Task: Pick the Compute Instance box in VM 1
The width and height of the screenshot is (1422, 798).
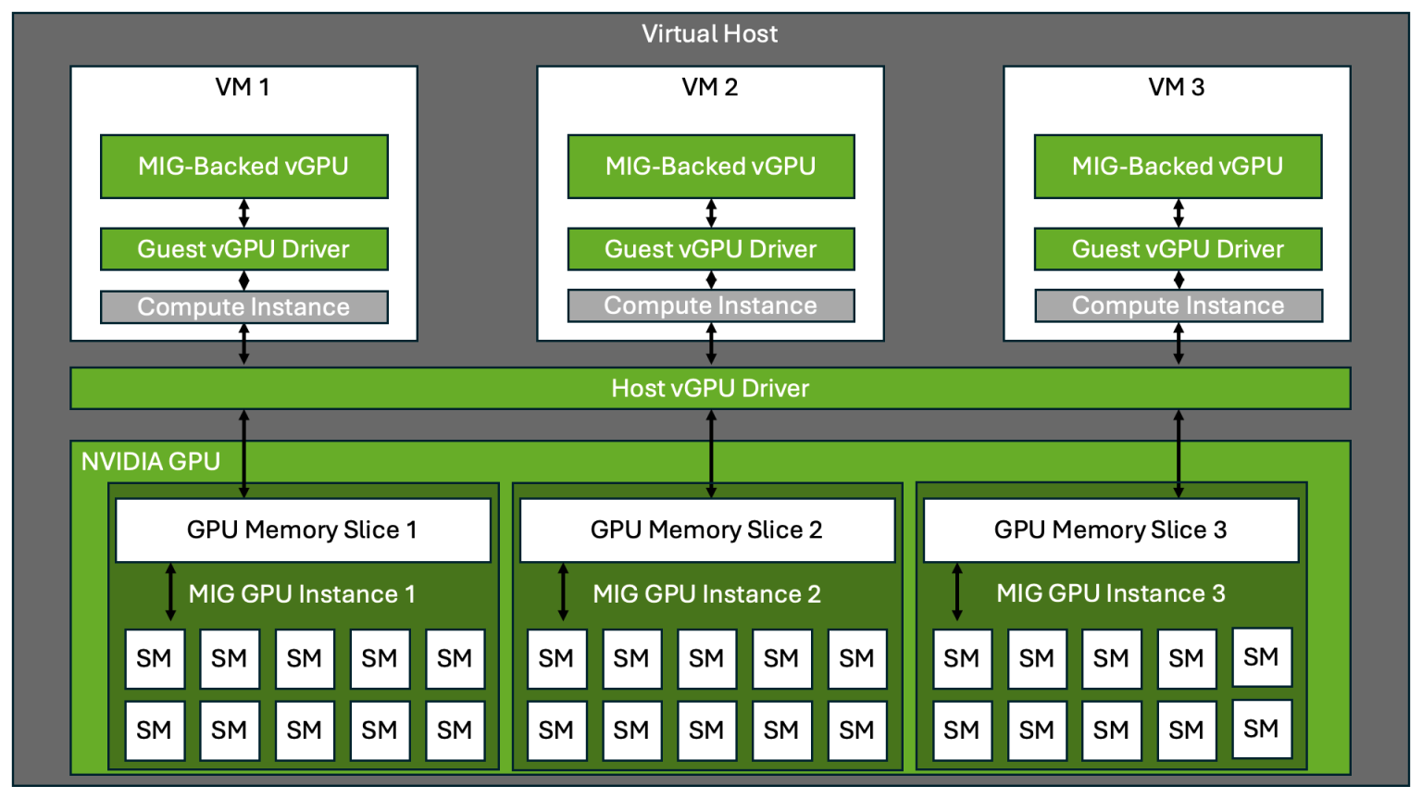Action: (244, 307)
